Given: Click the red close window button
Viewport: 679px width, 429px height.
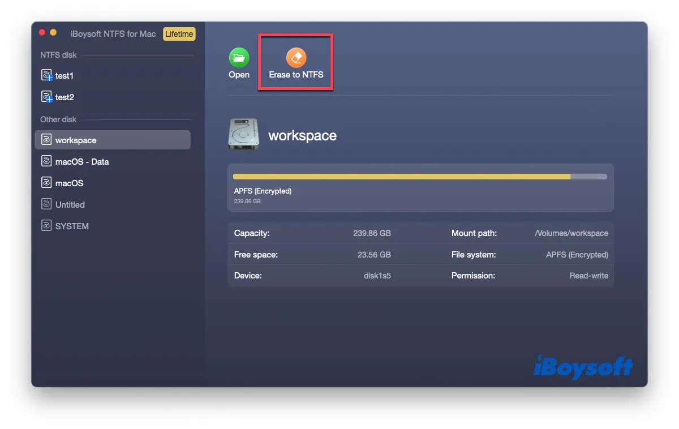Looking at the screenshot, I should [42, 33].
